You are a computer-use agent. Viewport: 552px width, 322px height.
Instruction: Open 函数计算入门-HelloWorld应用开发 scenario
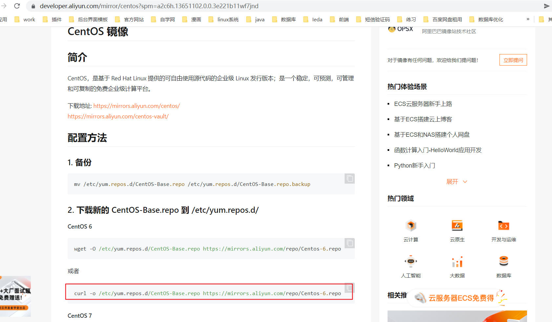pyautogui.click(x=438, y=150)
